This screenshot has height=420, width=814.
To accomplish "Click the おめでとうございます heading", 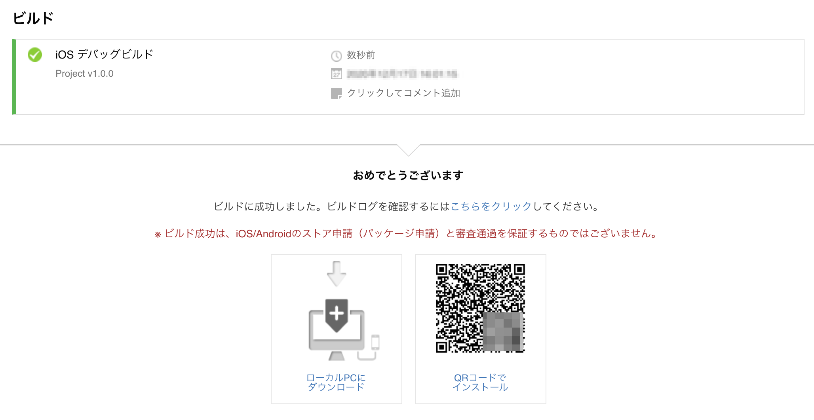I will tap(408, 175).
